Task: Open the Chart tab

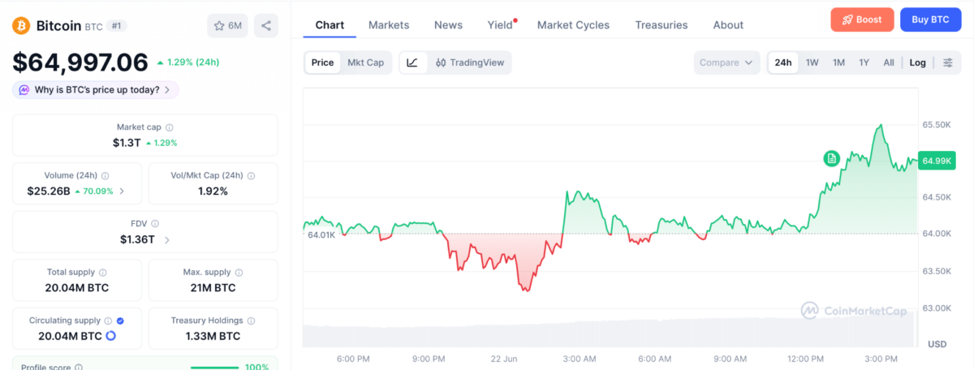Action: click(x=330, y=25)
